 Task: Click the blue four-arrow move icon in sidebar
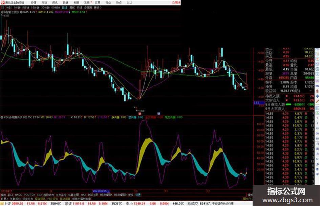(x=317, y=96)
